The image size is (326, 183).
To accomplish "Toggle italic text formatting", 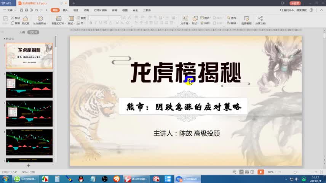I will [96, 23].
